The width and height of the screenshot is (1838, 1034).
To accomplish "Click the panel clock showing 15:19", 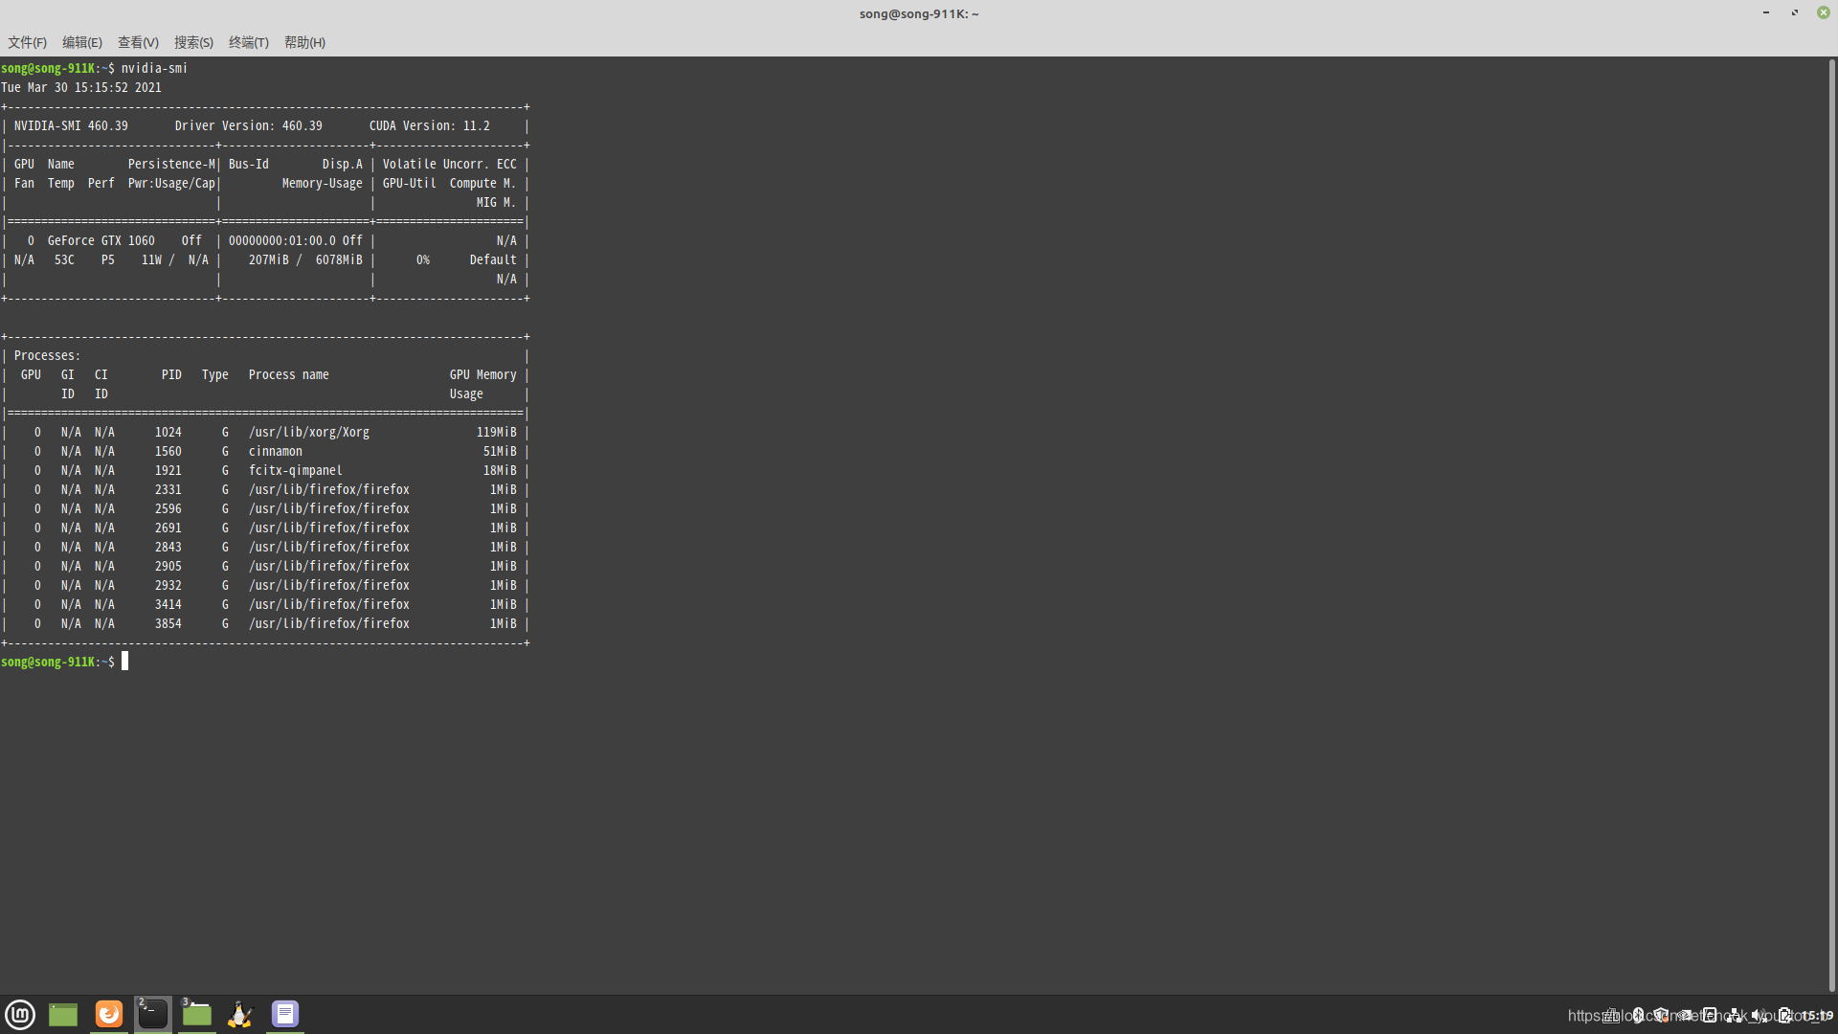I will click(x=1816, y=1015).
